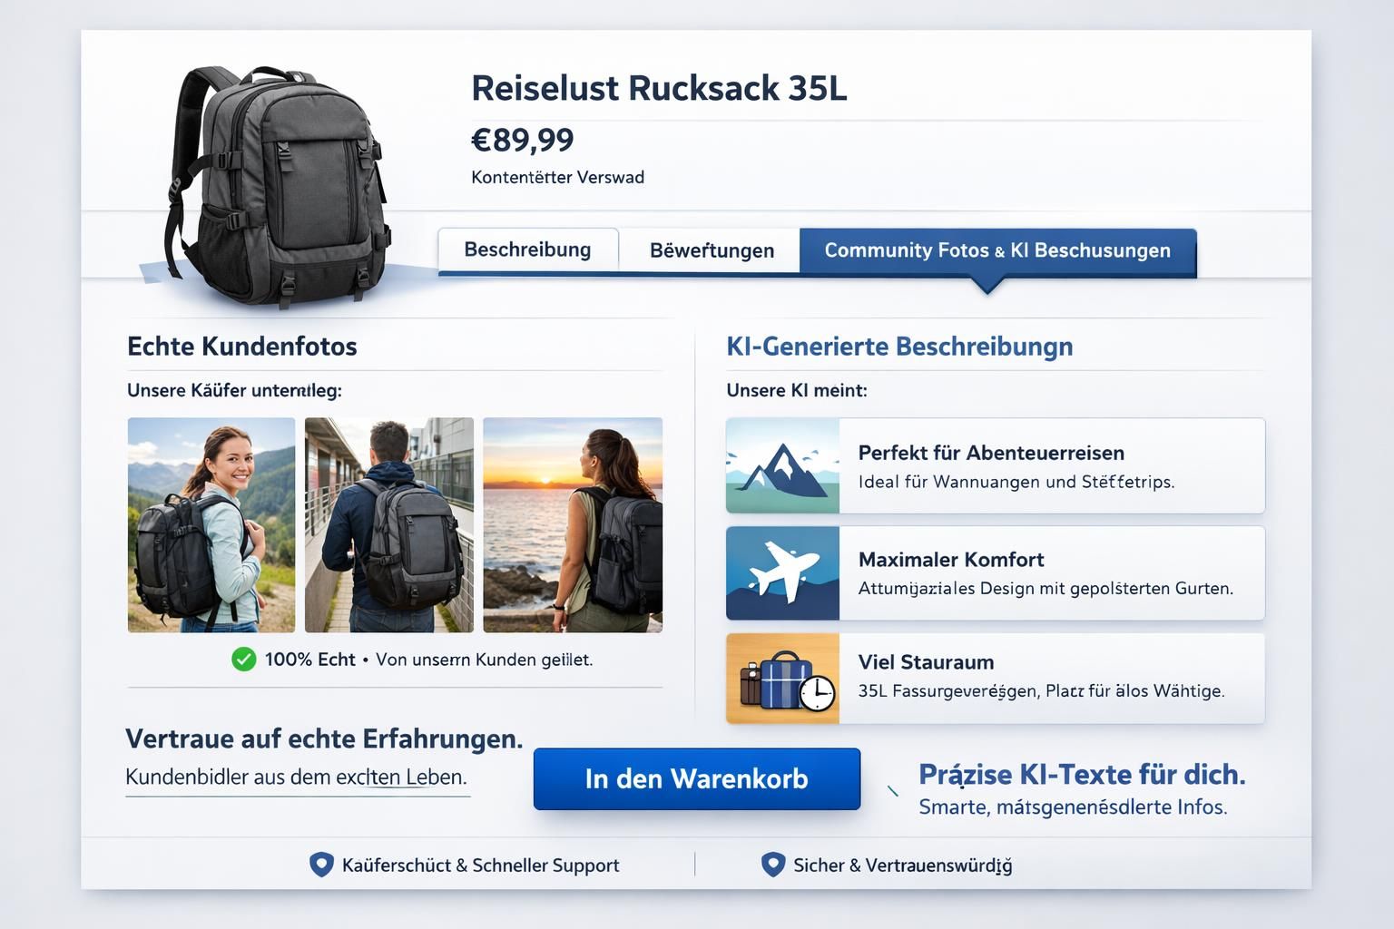This screenshot has width=1394, height=929.
Task: Open photo of smiling woman with backpack
Action: coord(211,525)
